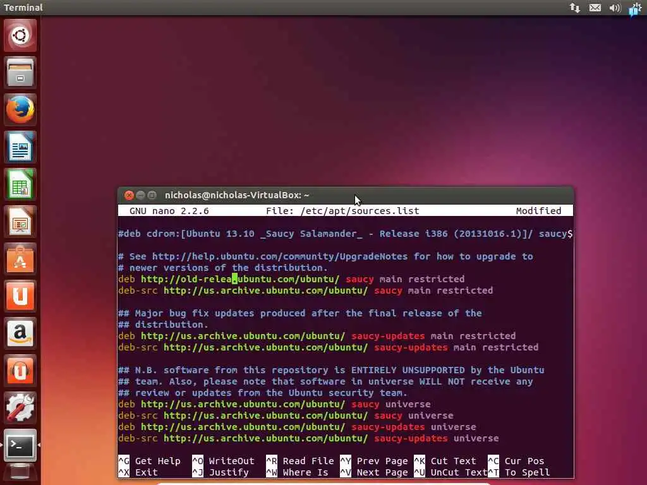Viewport: 647px width, 485px height.
Task: Click the deb-src saucy universe line
Action: [x=286, y=416]
